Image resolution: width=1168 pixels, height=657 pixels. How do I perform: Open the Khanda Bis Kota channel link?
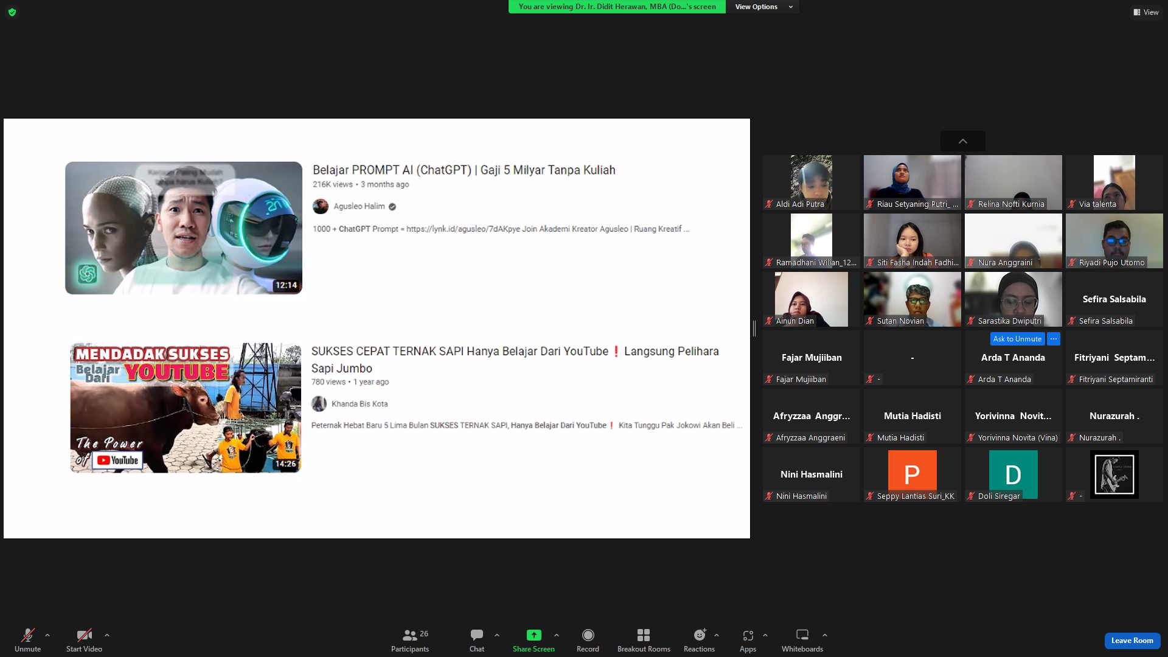360,404
